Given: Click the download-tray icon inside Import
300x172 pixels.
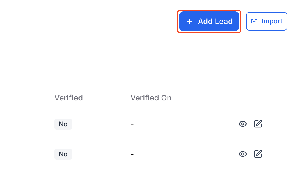Looking at the screenshot, I should click(x=254, y=21).
